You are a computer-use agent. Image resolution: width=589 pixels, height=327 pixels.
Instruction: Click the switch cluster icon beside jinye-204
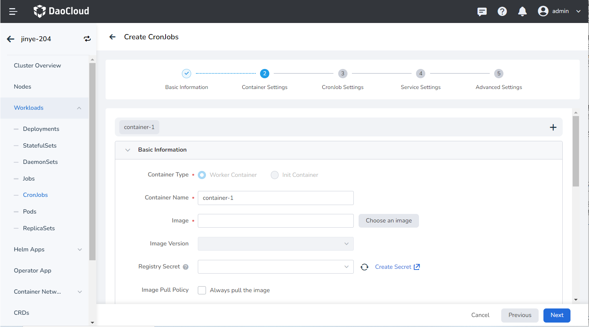pyautogui.click(x=87, y=39)
